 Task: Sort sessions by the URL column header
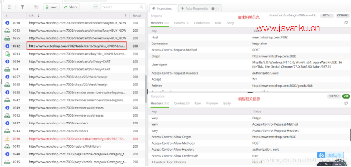coord(35,15)
